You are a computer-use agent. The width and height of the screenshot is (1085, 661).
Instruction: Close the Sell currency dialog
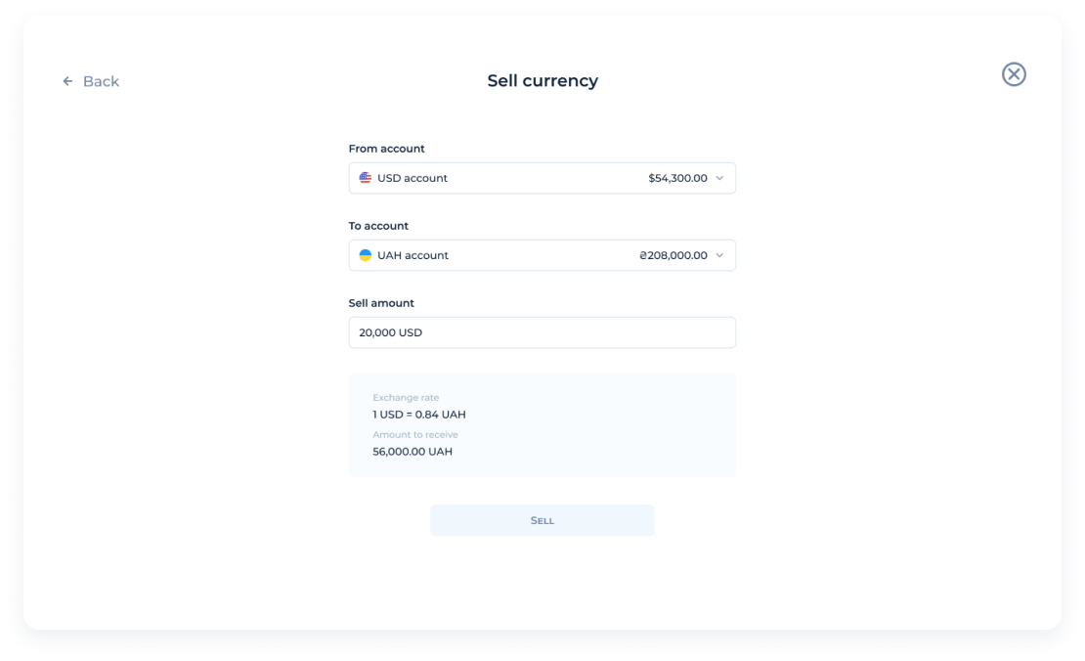pyautogui.click(x=1014, y=74)
